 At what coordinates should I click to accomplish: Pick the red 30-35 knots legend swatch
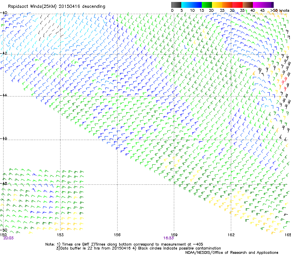pyautogui.click(x=238, y=5)
